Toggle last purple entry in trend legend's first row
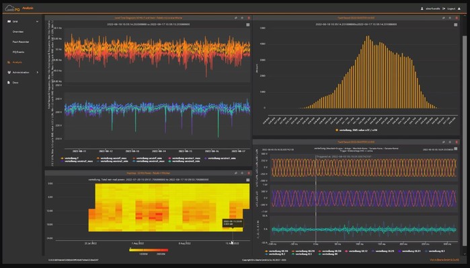Image resolution: width=470 pixels, height=268 pixels. tap(220, 158)
